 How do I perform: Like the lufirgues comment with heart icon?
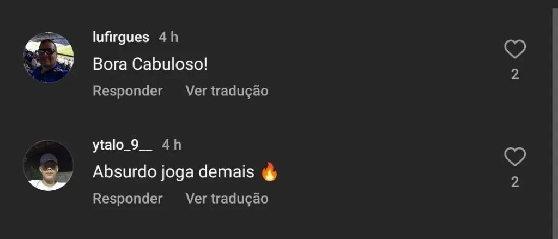click(515, 49)
